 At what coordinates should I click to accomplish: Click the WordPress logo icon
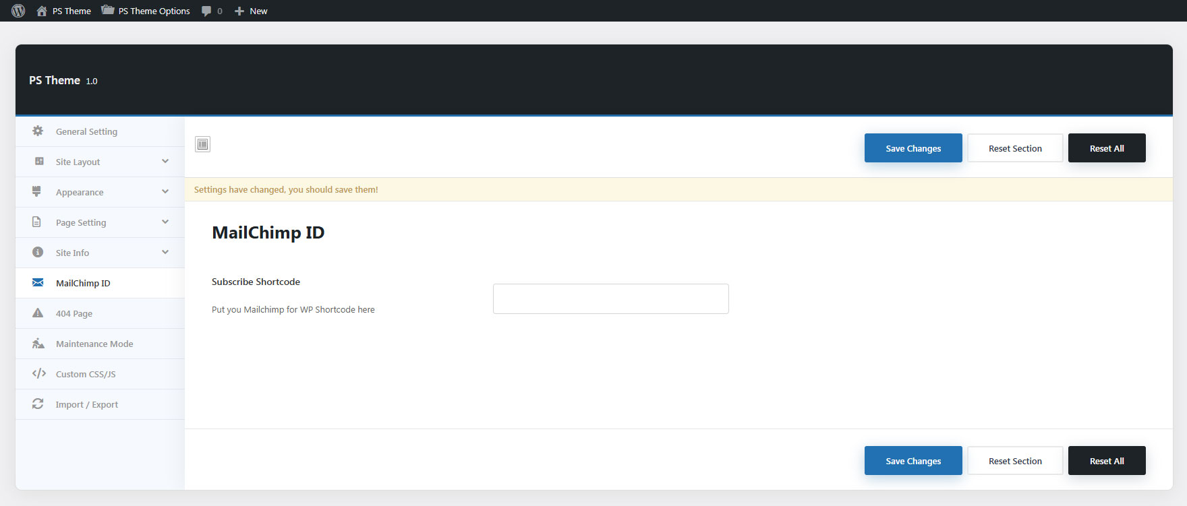pyautogui.click(x=18, y=11)
